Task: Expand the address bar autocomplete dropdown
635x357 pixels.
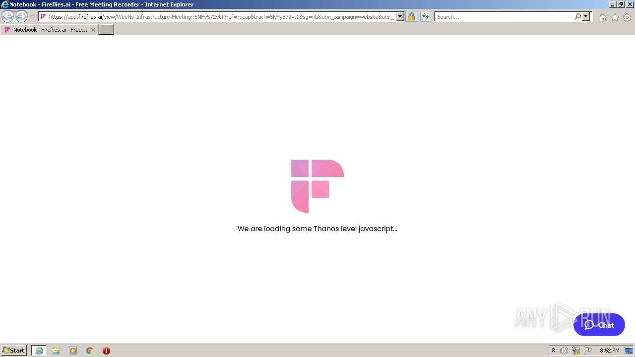Action: pos(400,17)
